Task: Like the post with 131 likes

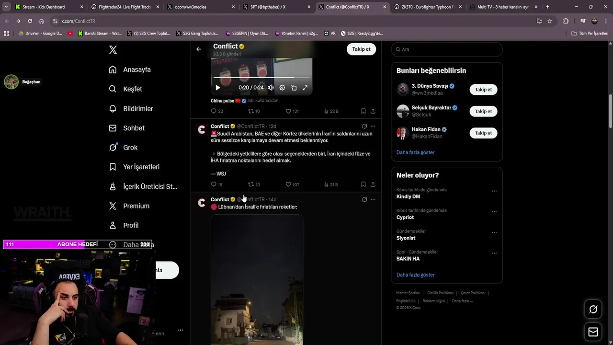Action: pyautogui.click(x=292, y=111)
